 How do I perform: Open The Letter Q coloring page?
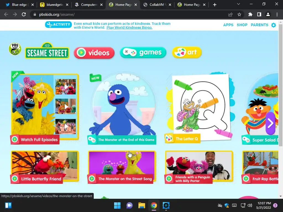point(200,107)
